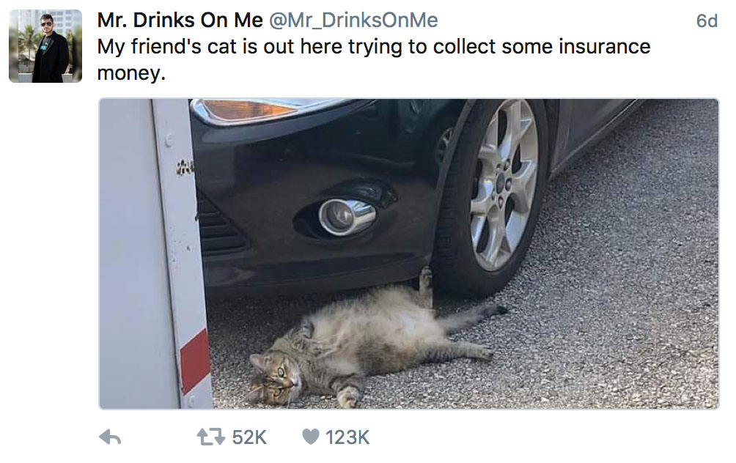Open the @Mr_DrinksOnMe handle link
Screen dimensions: 736x463
pyautogui.click(x=353, y=21)
